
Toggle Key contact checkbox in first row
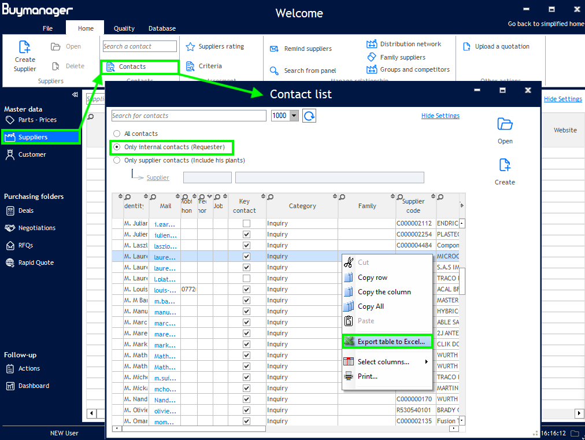(x=247, y=223)
